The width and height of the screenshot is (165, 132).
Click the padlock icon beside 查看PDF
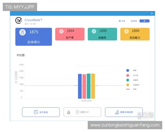click(68, 112)
